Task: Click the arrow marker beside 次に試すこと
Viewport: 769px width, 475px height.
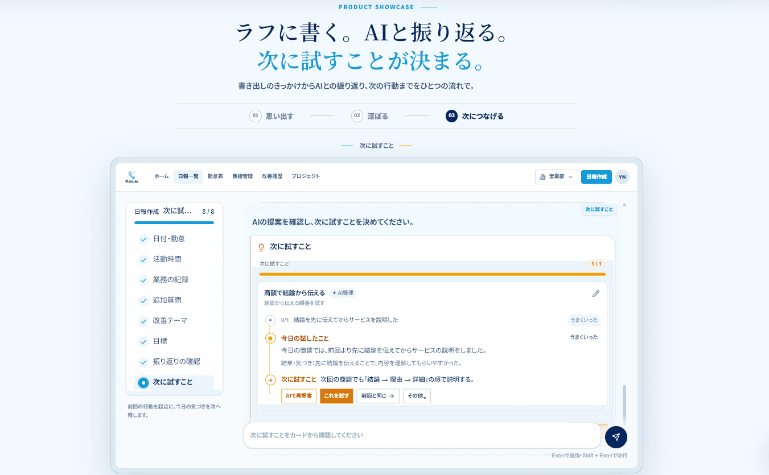Action: click(x=270, y=379)
